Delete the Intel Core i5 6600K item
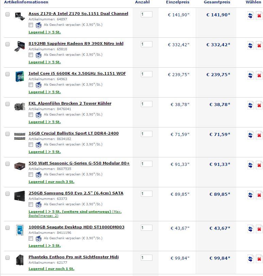Viewport: 263px width, 276px height. (x=259, y=75)
